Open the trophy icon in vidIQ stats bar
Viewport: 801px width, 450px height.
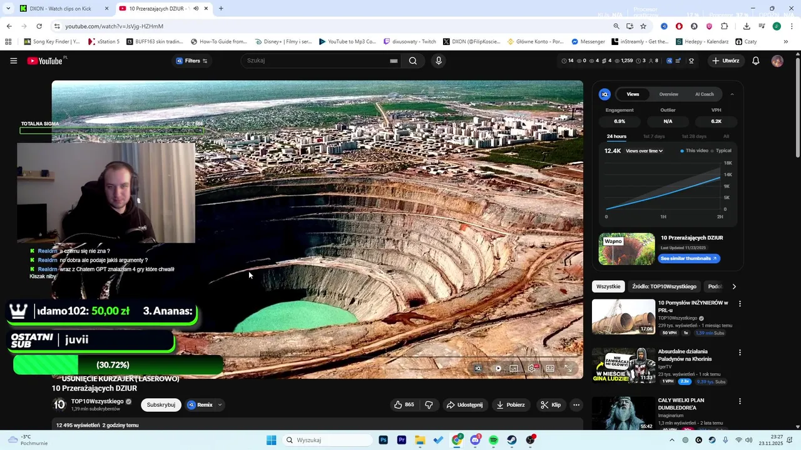(691, 61)
